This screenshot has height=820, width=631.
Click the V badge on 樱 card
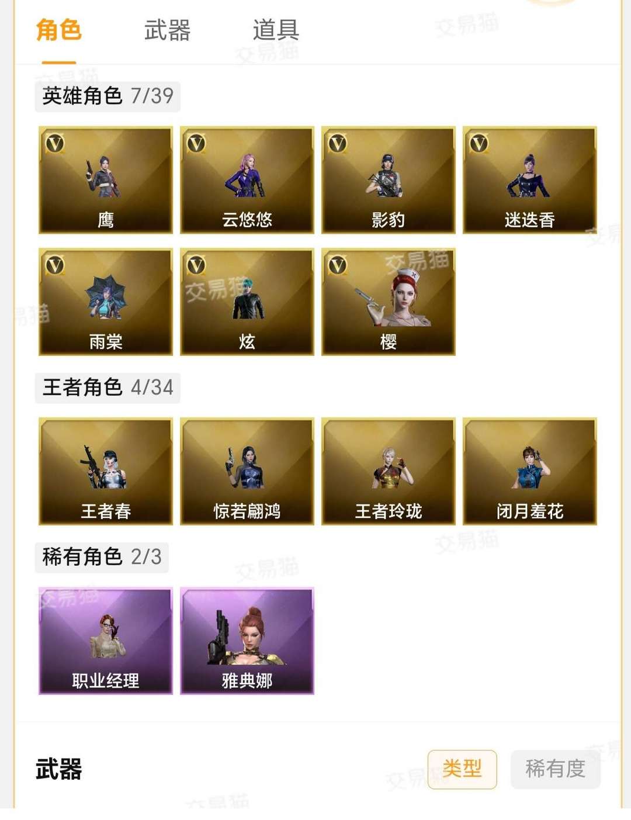(x=338, y=265)
